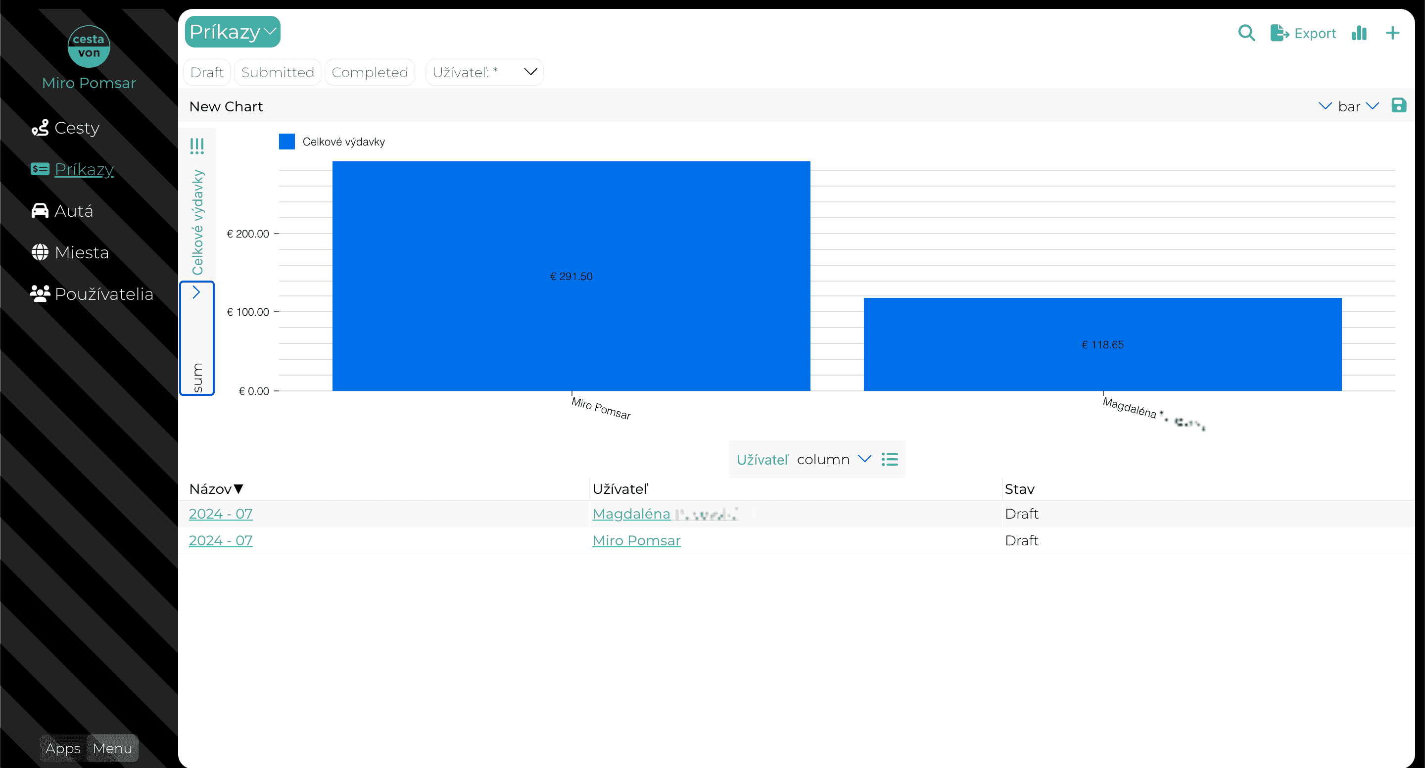Sort by the Názov column header
The width and height of the screenshot is (1425, 768).
(216, 489)
